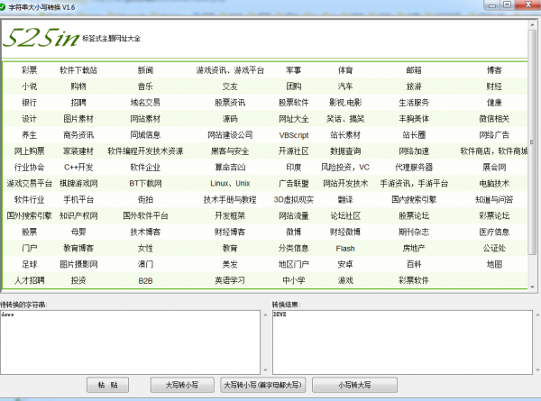Screen dimensions: 541x401
Task: Click the 525in site logo
Action: pyautogui.click(x=41, y=38)
